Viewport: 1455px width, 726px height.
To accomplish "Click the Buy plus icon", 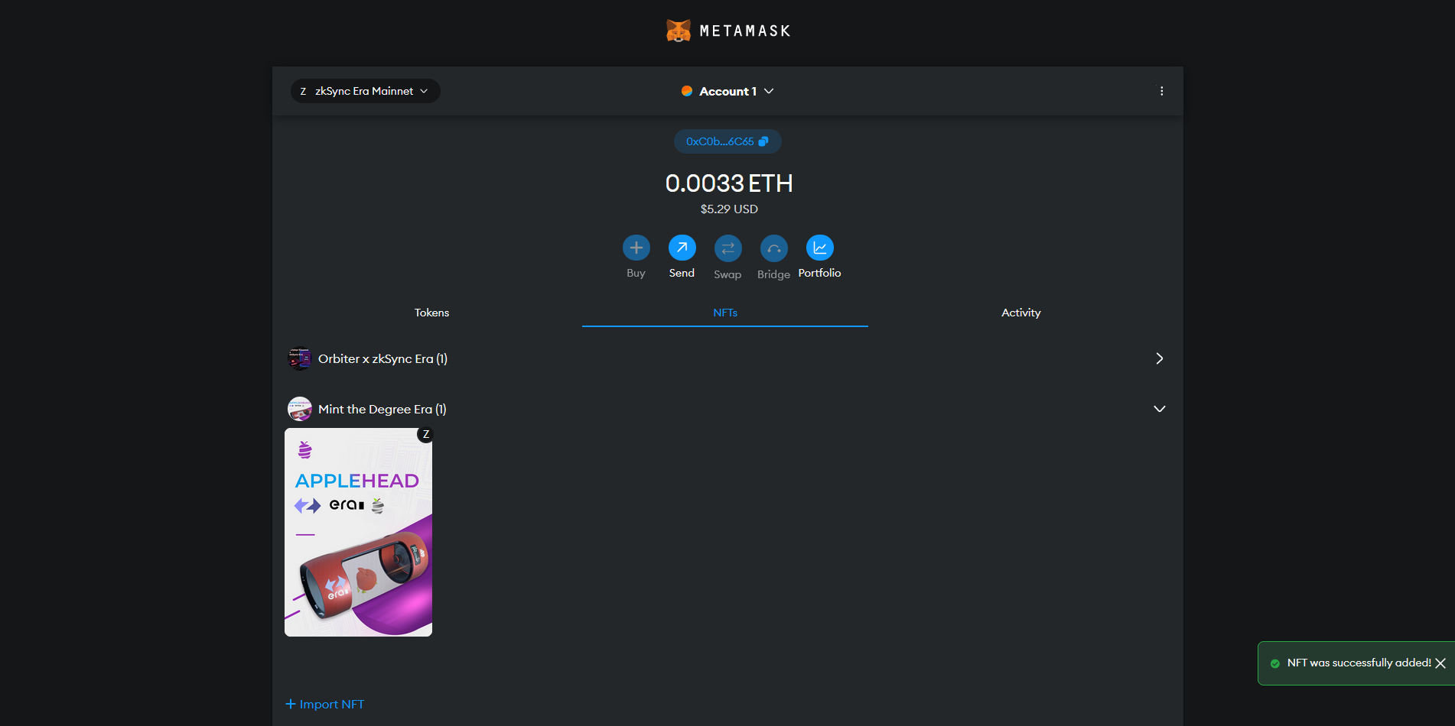I will click(636, 248).
